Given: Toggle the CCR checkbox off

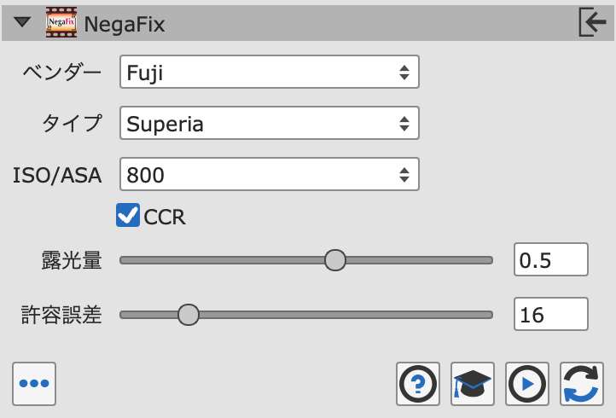Looking at the screenshot, I should click(128, 217).
